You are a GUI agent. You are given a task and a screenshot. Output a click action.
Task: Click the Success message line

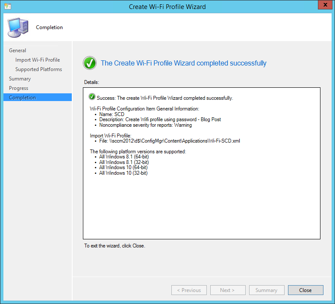[x=165, y=98]
